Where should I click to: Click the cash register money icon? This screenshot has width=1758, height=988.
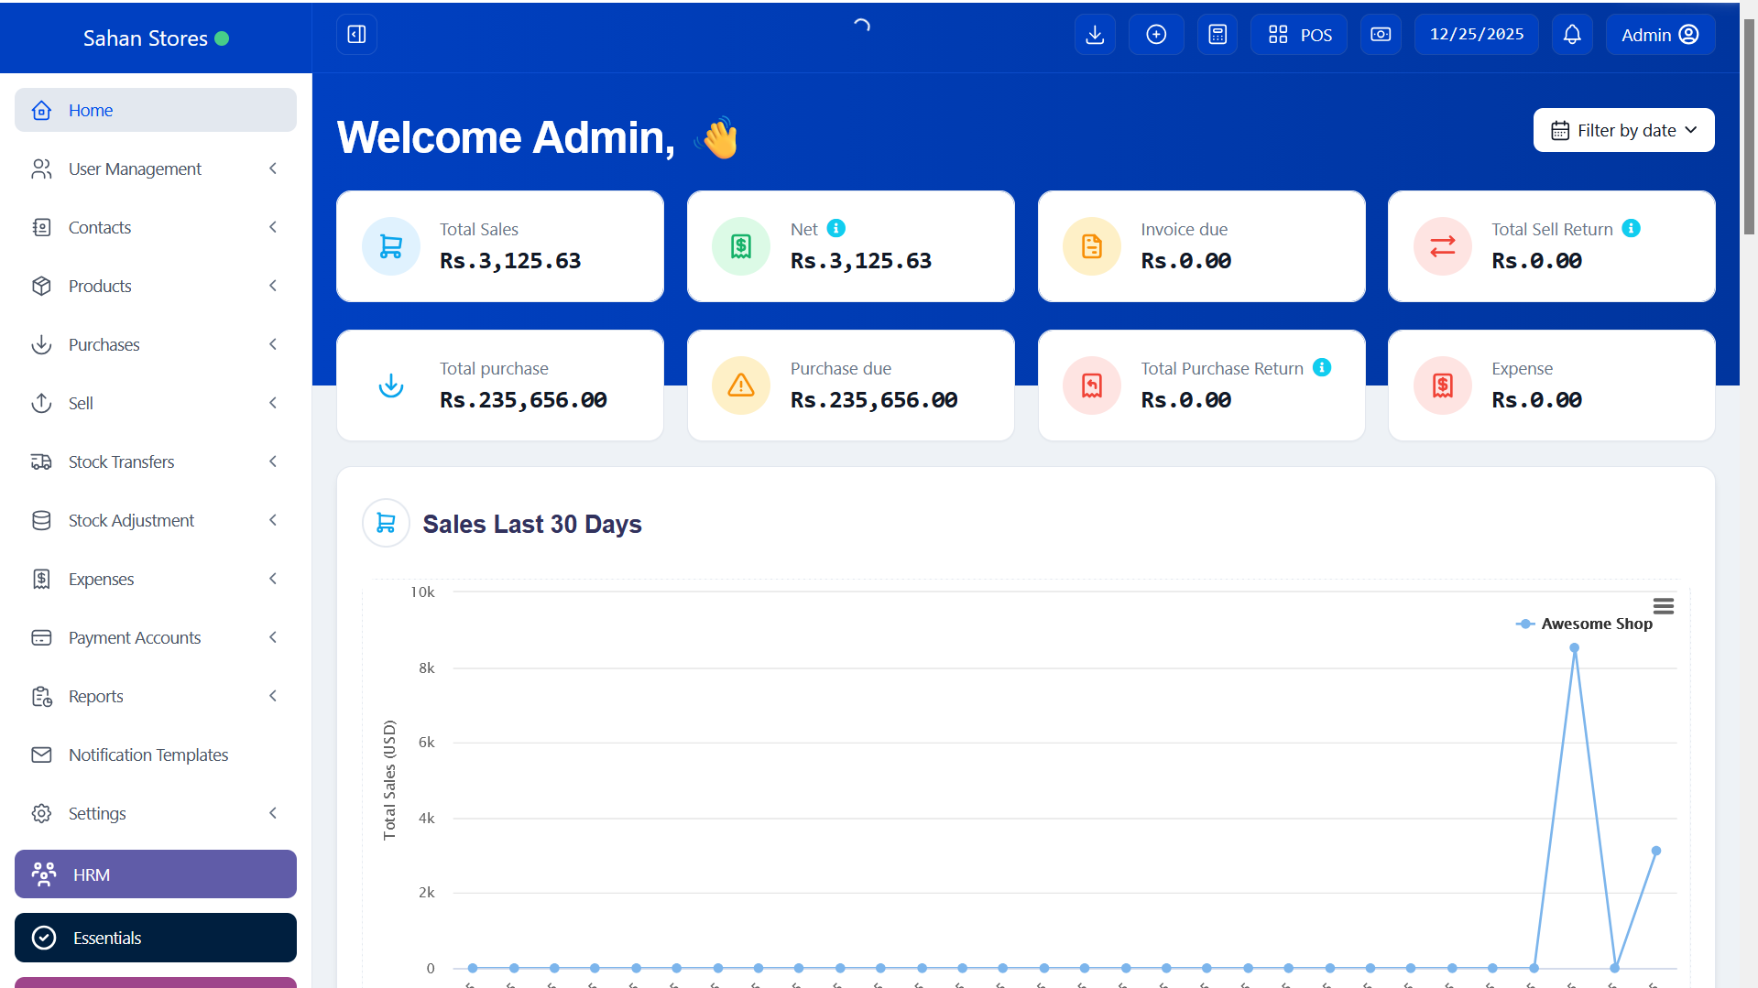pyautogui.click(x=1381, y=35)
